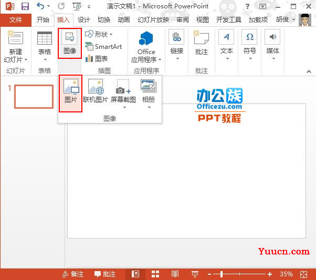Click the zoom in plus button

click(270, 274)
